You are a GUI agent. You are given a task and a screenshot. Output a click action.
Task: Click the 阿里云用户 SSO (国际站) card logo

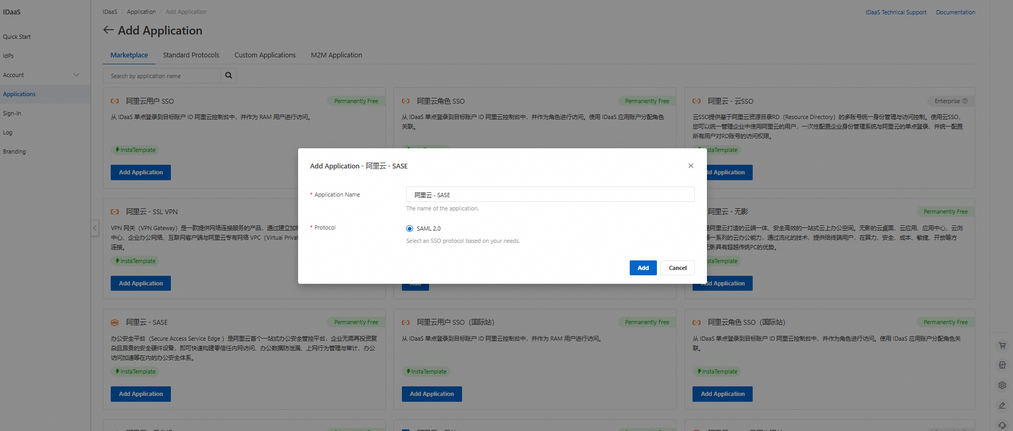pos(406,323)
